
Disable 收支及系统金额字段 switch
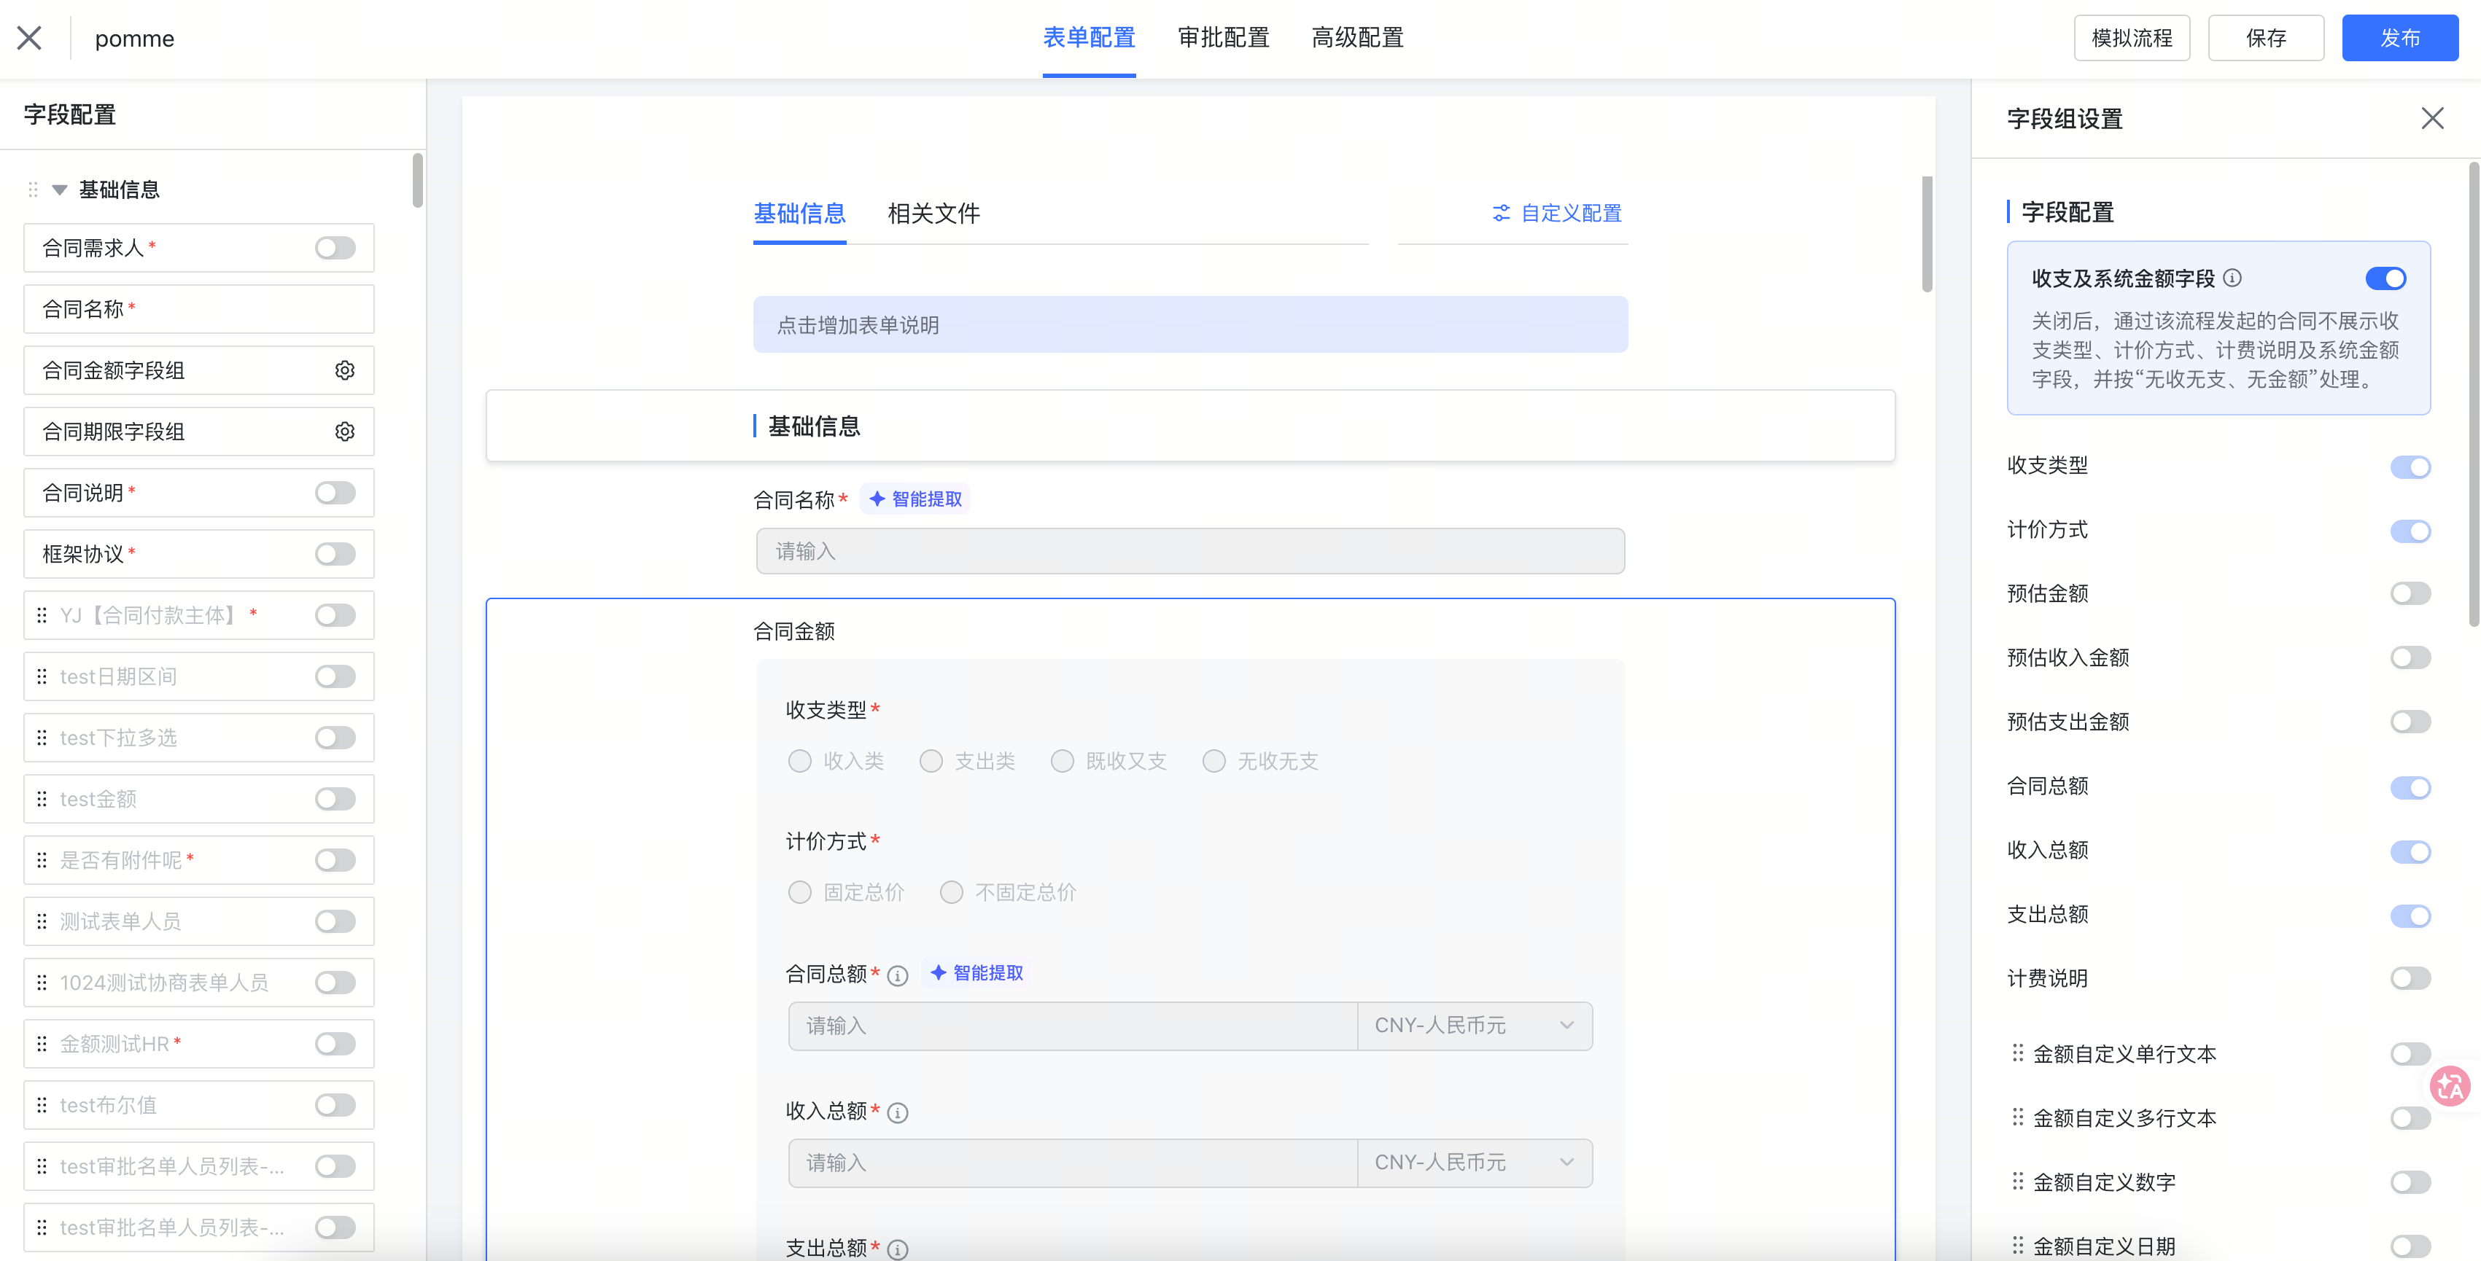(x=2385, y=278)
